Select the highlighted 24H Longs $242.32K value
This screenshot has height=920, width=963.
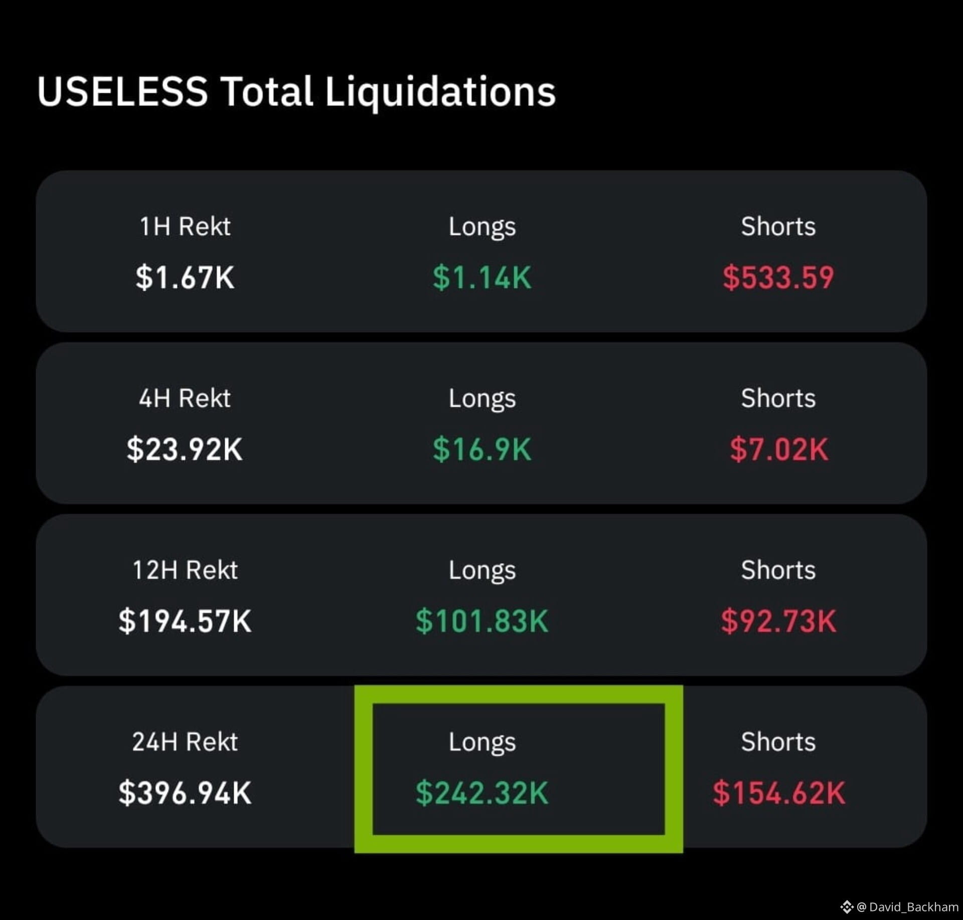point(482,793)
